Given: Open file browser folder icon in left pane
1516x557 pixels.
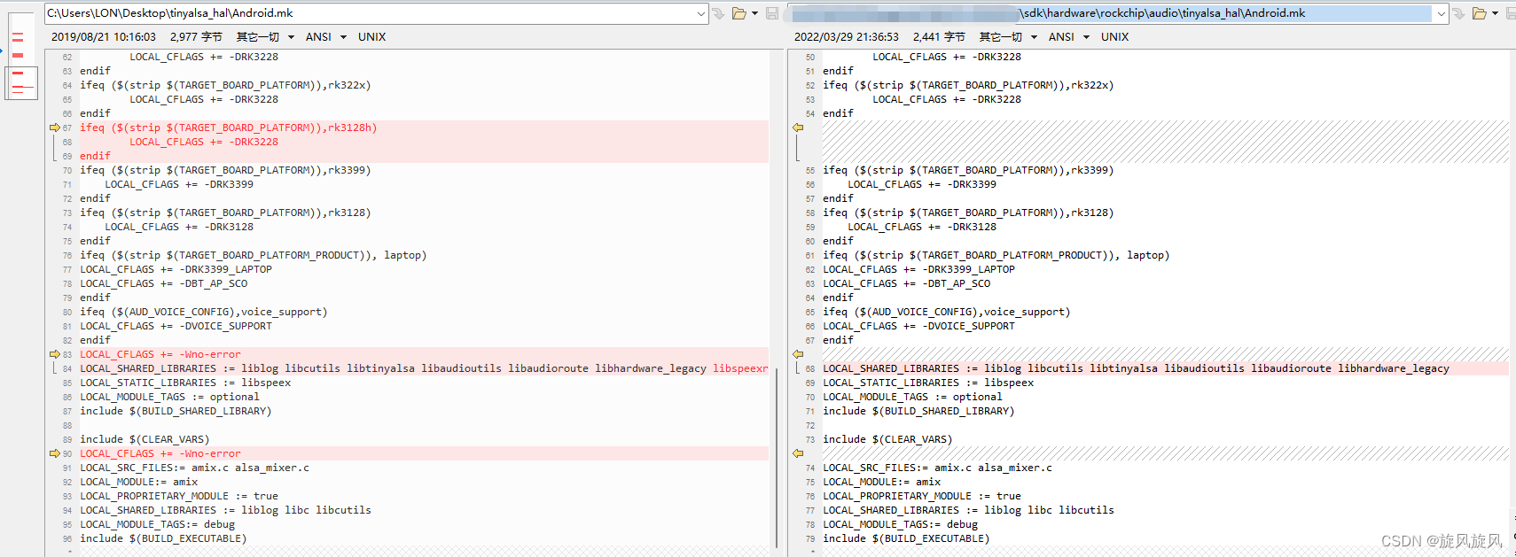Looking at the screenshot, I should click(x=738, y=13).
